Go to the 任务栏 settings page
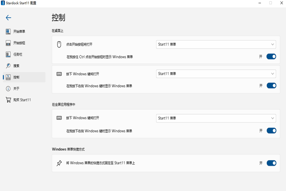Screen dimensions: 286x191 pos(24,54)
